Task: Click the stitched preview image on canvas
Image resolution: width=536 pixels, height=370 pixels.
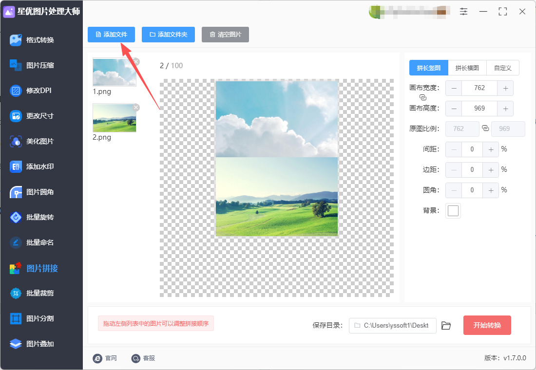Action: [x=277, y=158]
